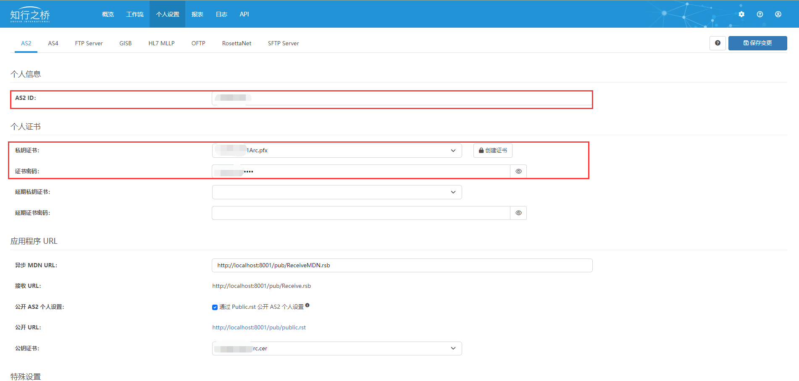The width and height of the screenshot is (799, 381).
Task: Click the 知行之桥 logo
Action: pos(30,15)
